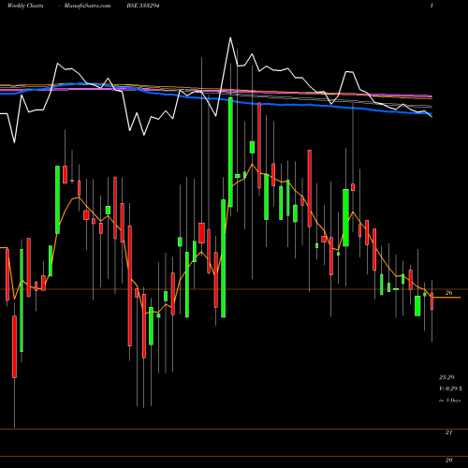Screen dimensions: 468x468
Task: Click the "Weekly Charts" title text
Action: [x=25, y=6]
